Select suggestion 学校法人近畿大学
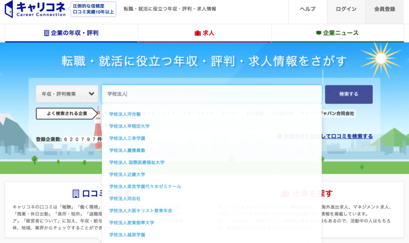The width and height of the screenshot is (409, 243). pos(127,174)
